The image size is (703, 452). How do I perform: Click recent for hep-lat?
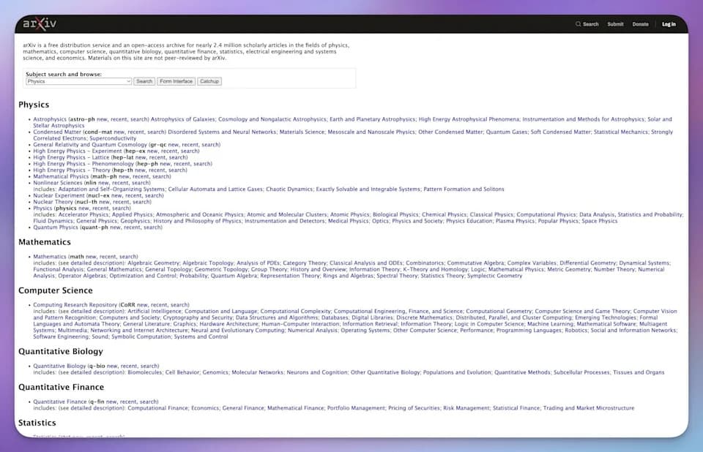pyautogui.click(x=157, y=157)
